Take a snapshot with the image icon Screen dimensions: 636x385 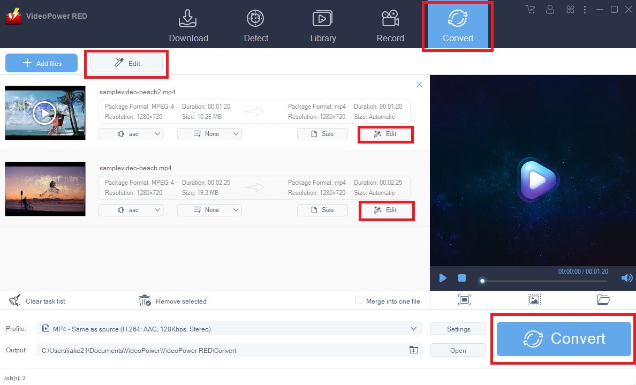coord(534,300)
